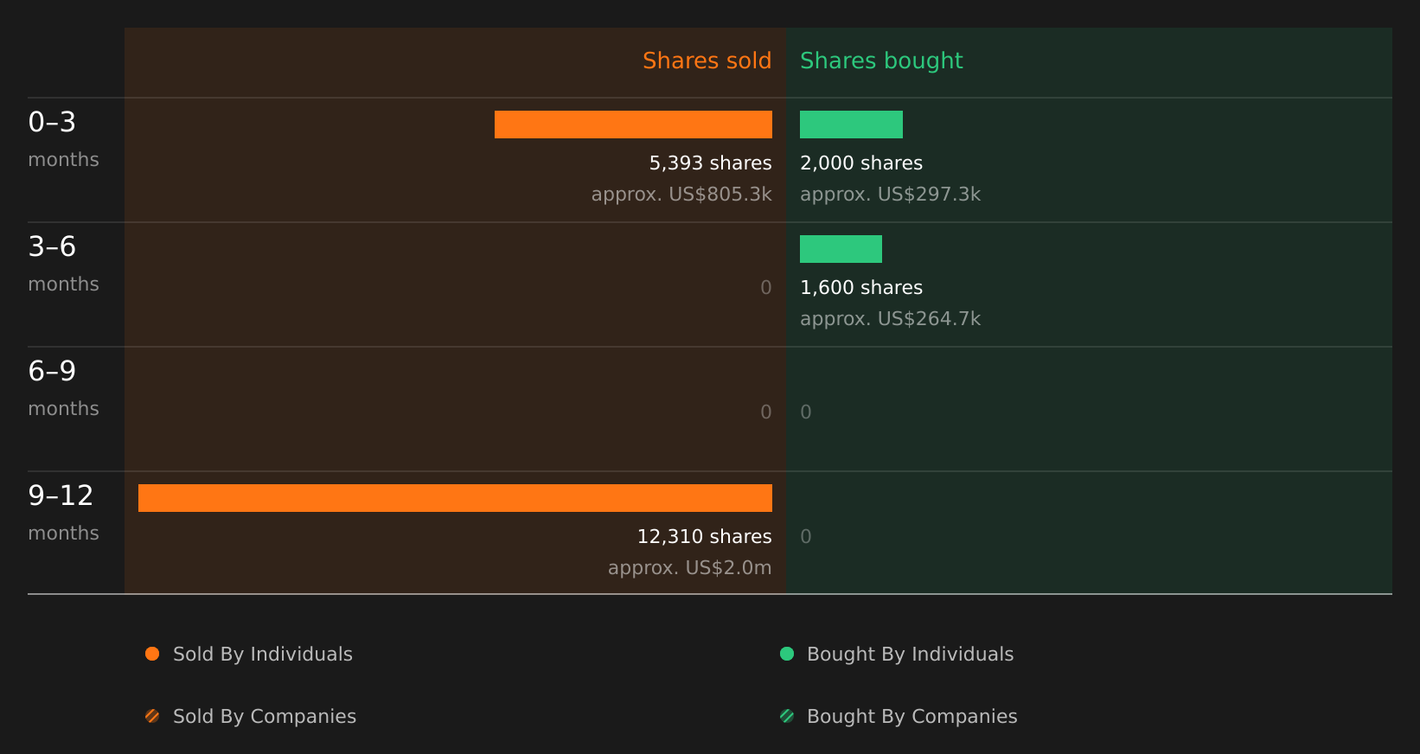The height and width of the screenshot is (754, 1420).
Task: Click the green 0–3 months bought bar
Action: tap(851, 125)
